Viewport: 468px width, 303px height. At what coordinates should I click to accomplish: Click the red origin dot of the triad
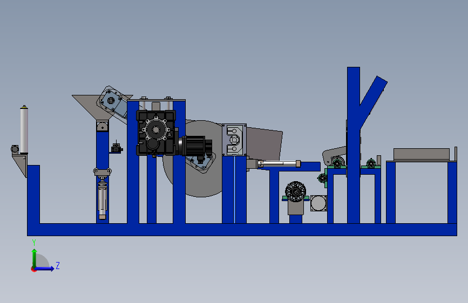[33, 269]
